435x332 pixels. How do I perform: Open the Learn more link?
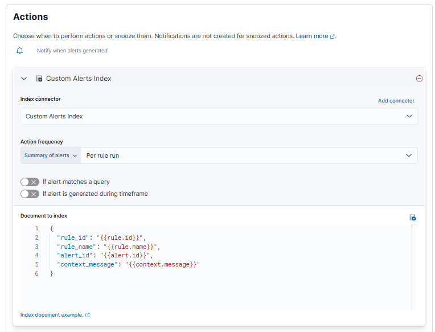[x=311, y=36]
